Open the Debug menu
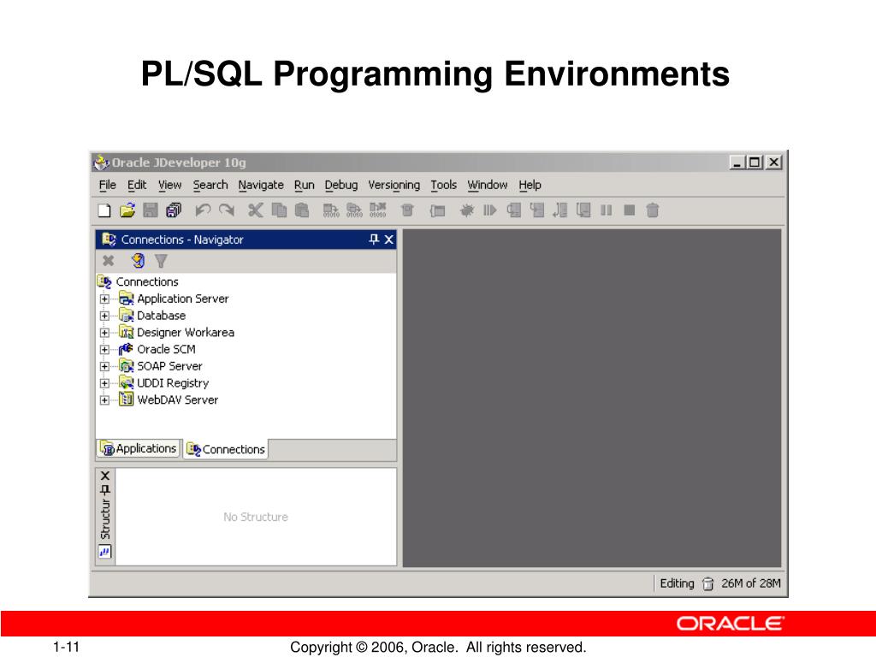The image size is (876, 657). point(340,185)
